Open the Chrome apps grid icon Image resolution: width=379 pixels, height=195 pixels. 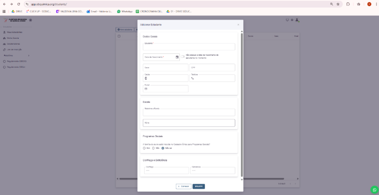click(x=4, y=11)
